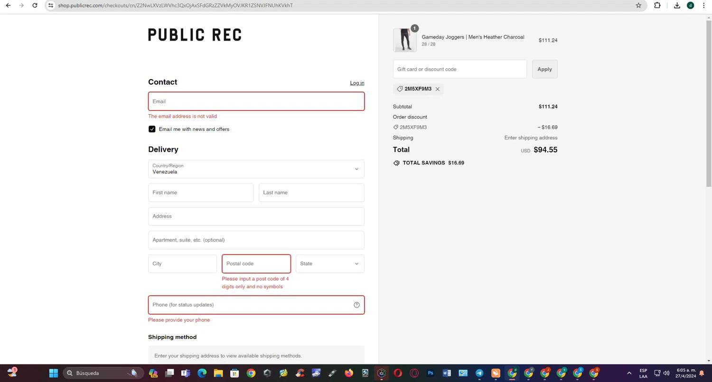
Task: Show hidden system tray icons
Action: 629,373
